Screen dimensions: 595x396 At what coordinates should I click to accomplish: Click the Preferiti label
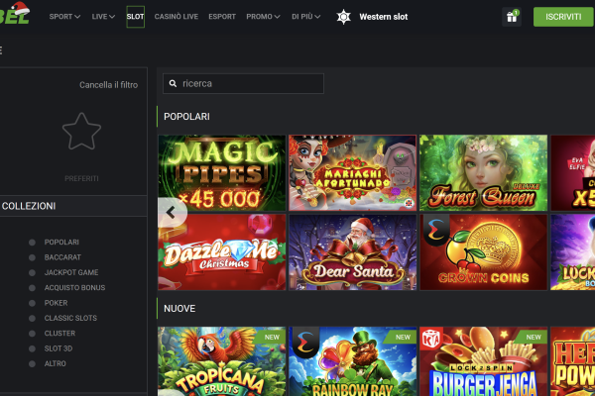(81, 178)
